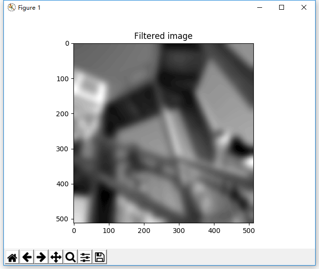The image size is (319, 269).
Task: Minimize the Figure 1 window
Action: [x=259, y=8]
